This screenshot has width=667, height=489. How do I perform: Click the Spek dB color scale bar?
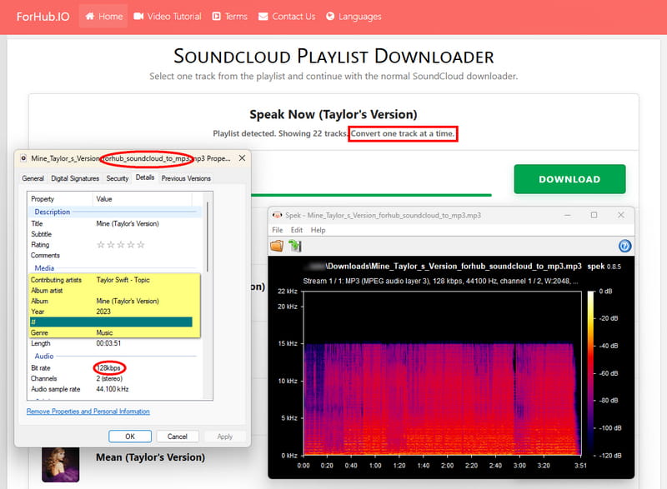coord(590,373)
